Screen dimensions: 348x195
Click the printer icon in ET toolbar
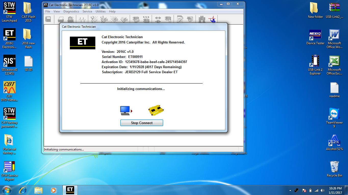[x=61, y=19]
